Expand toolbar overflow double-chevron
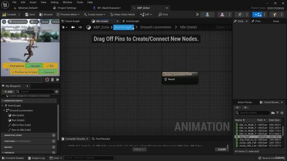 (x=197, y=14)
